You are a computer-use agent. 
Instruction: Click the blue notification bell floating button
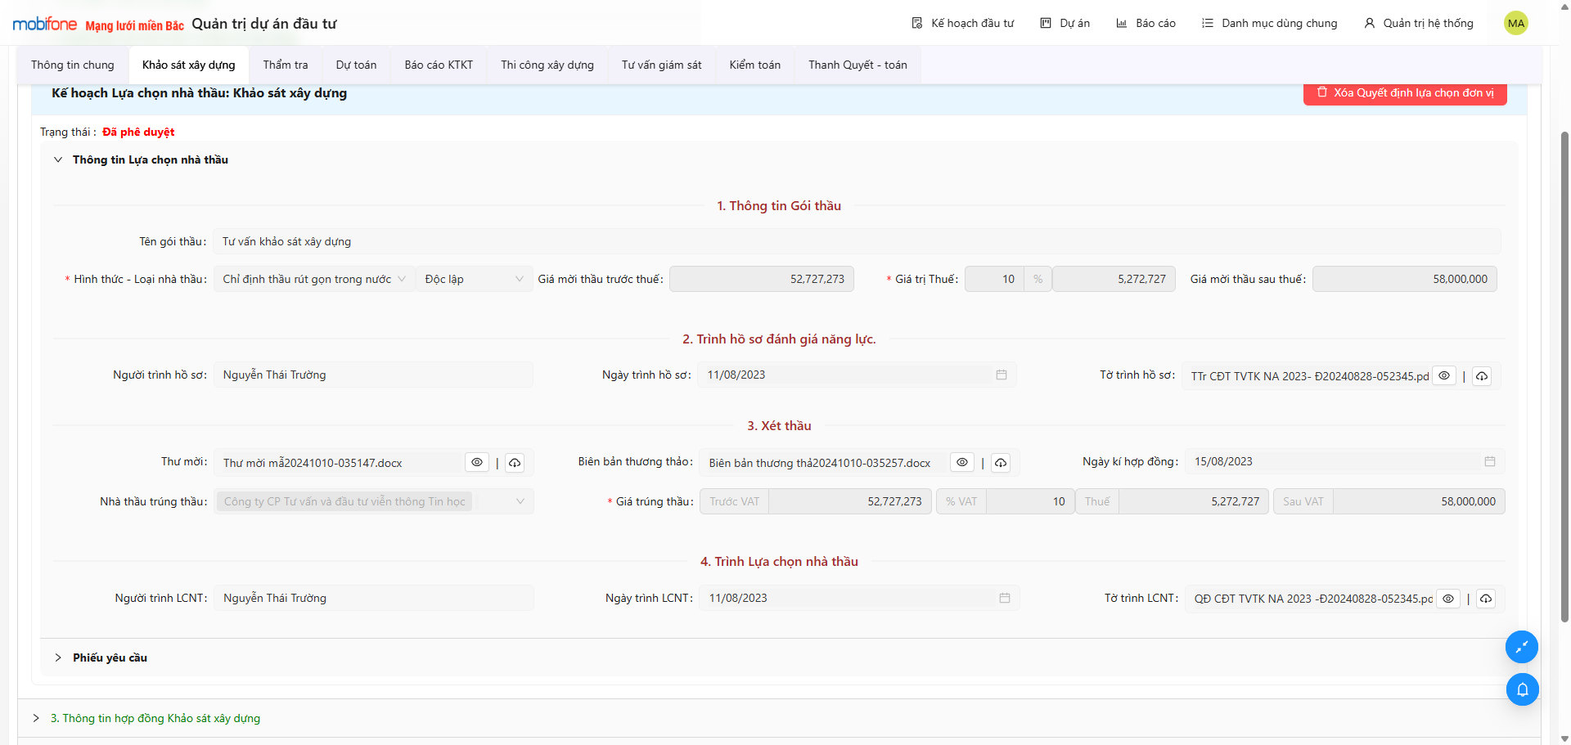(1522, 689)
